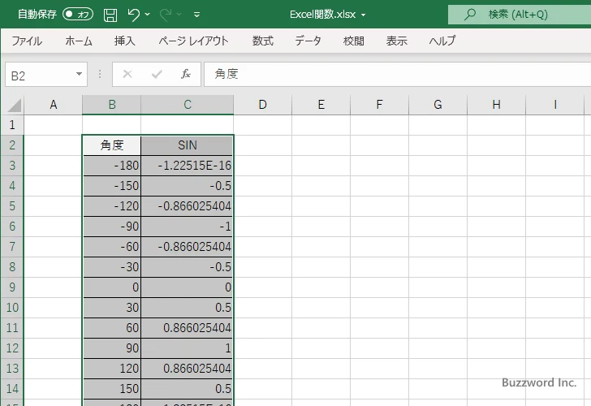
Task: Click the Name Box showing B2
Action: pos(40,75)
